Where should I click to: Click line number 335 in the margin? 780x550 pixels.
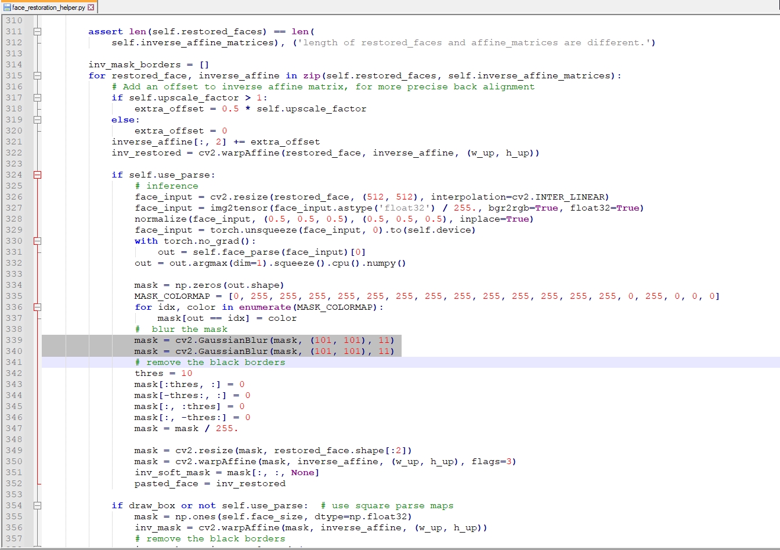pos(14,296)
